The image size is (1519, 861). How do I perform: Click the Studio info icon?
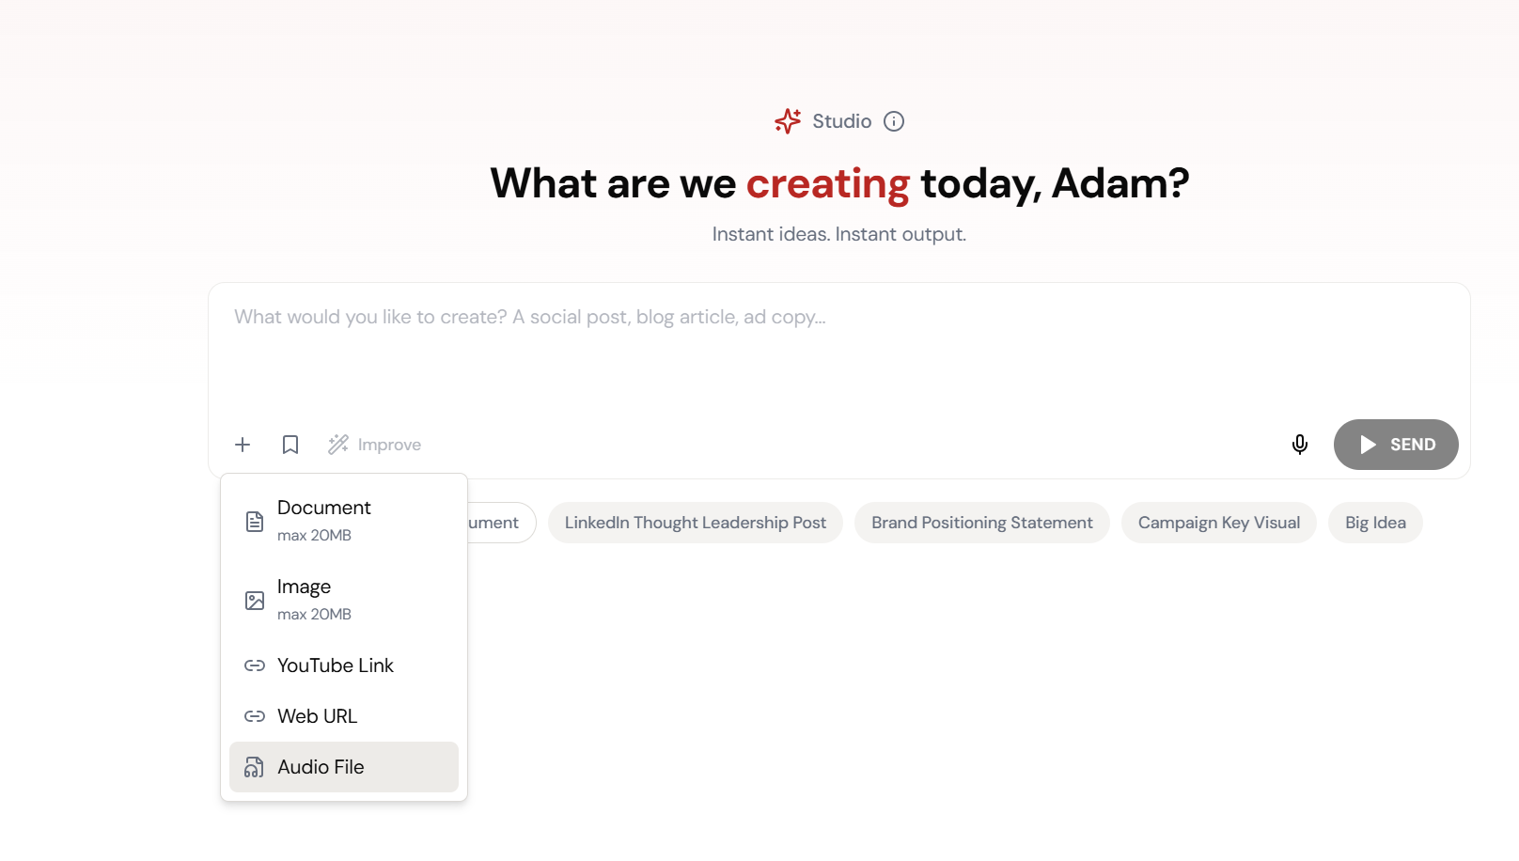tap(894, 121)
